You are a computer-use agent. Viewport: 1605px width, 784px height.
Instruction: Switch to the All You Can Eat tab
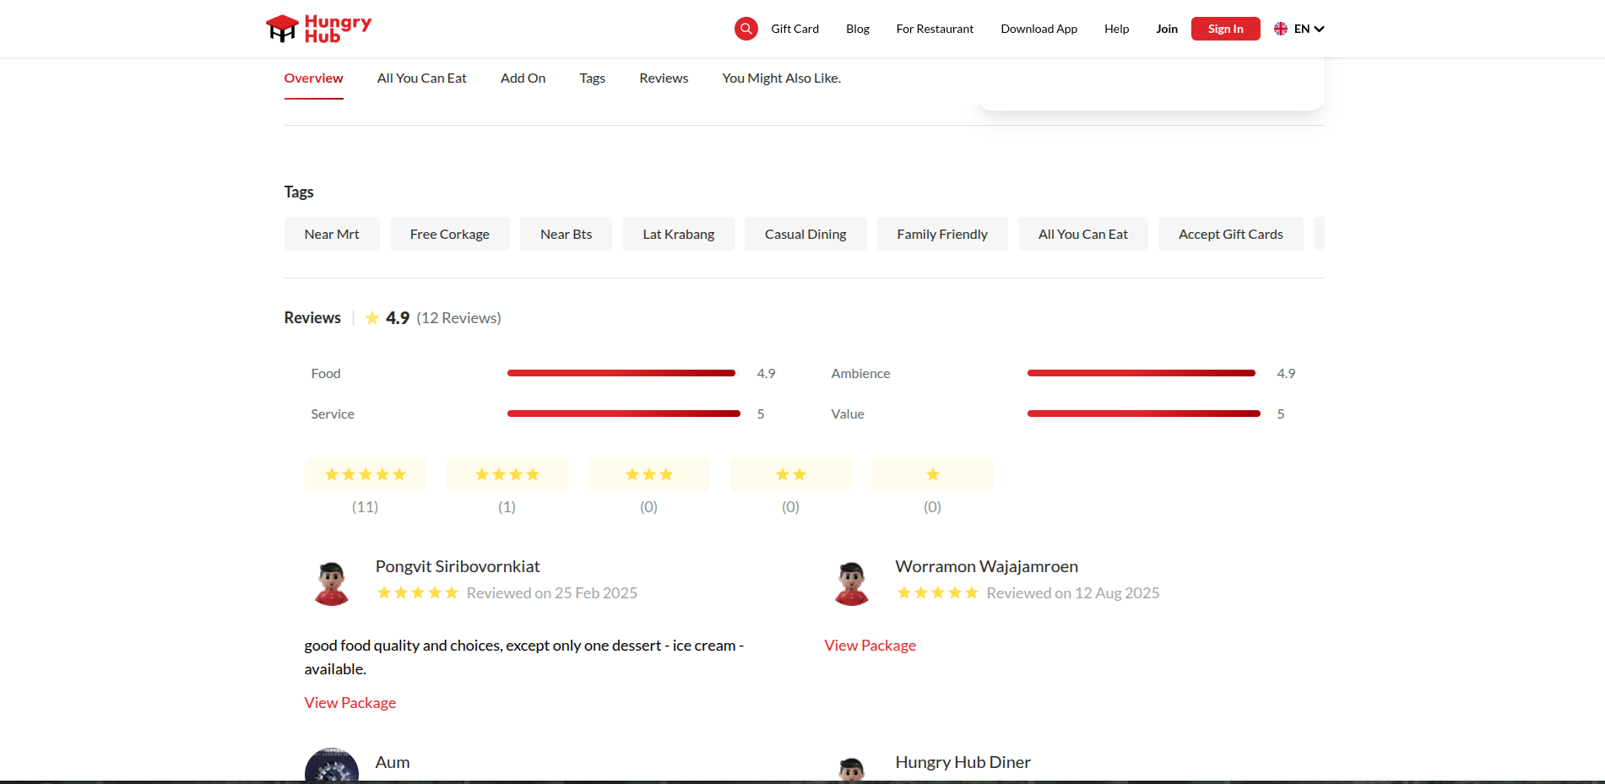click(421, 78)
